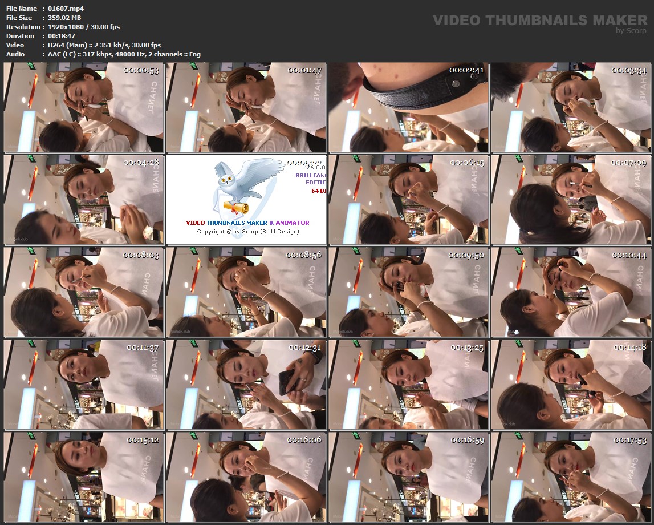Click the frame at 00:04:28
This screenshot has width=654, height=525.
pyautogui.click(x=84, y=200)
